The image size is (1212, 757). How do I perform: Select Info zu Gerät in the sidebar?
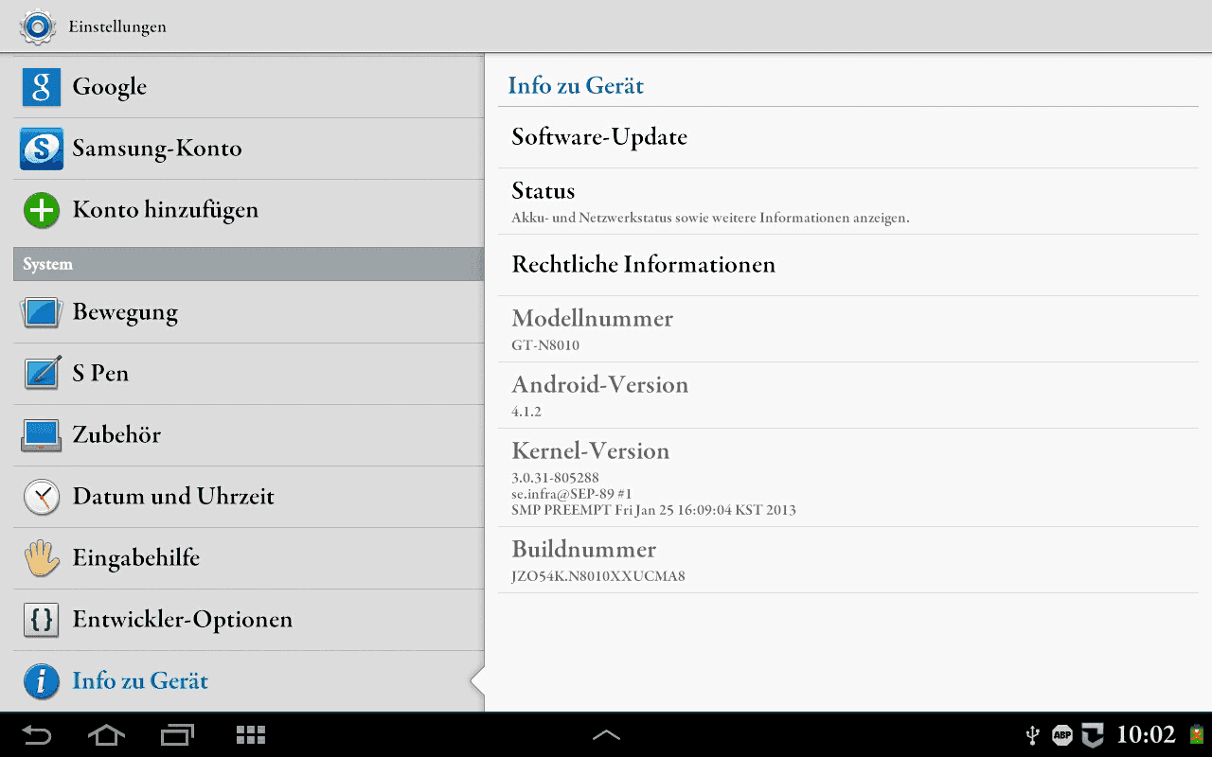tap(249, 681)
